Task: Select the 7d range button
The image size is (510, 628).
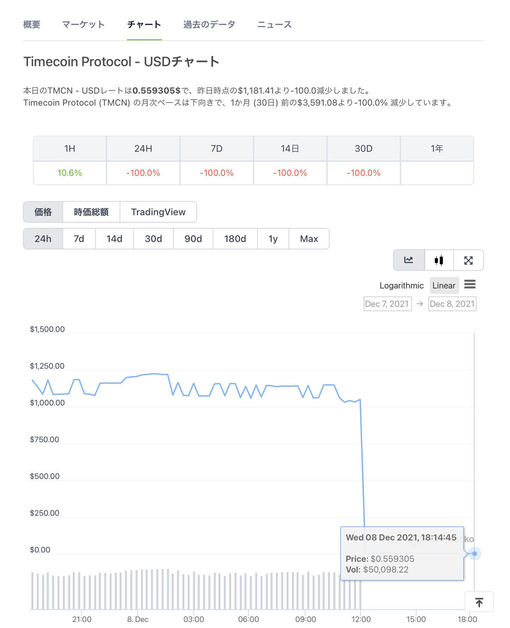Action: [79, 239]
